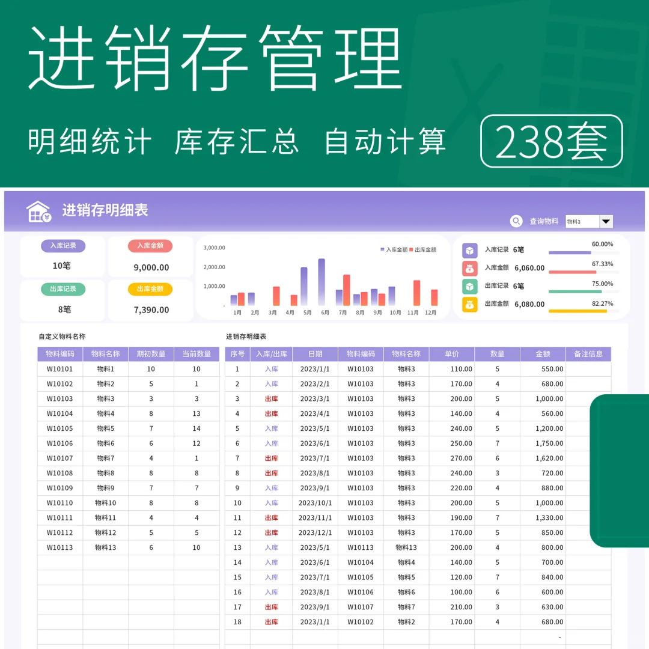The width and height of the screenshot is (649, 649).
Task: Click the 入库/出库 column header
Action: [x=272, y=355]
